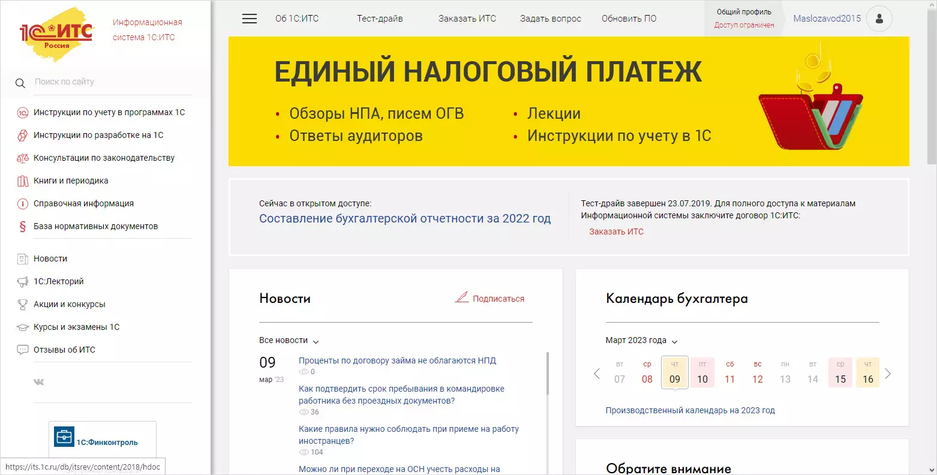
Task: Open Инструкции по учету в программах 1С
Action: (x=109, y=113)
